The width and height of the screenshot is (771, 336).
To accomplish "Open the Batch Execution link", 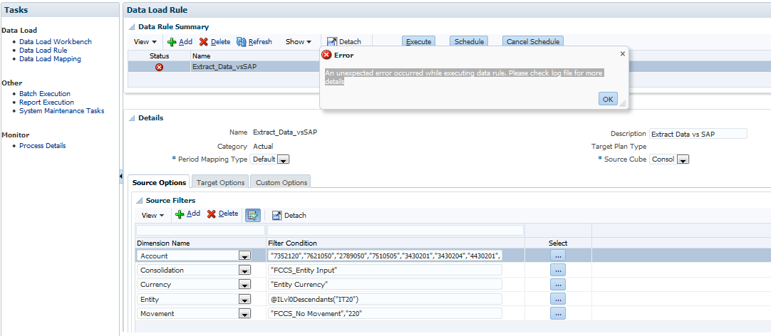I will point(45,93).
